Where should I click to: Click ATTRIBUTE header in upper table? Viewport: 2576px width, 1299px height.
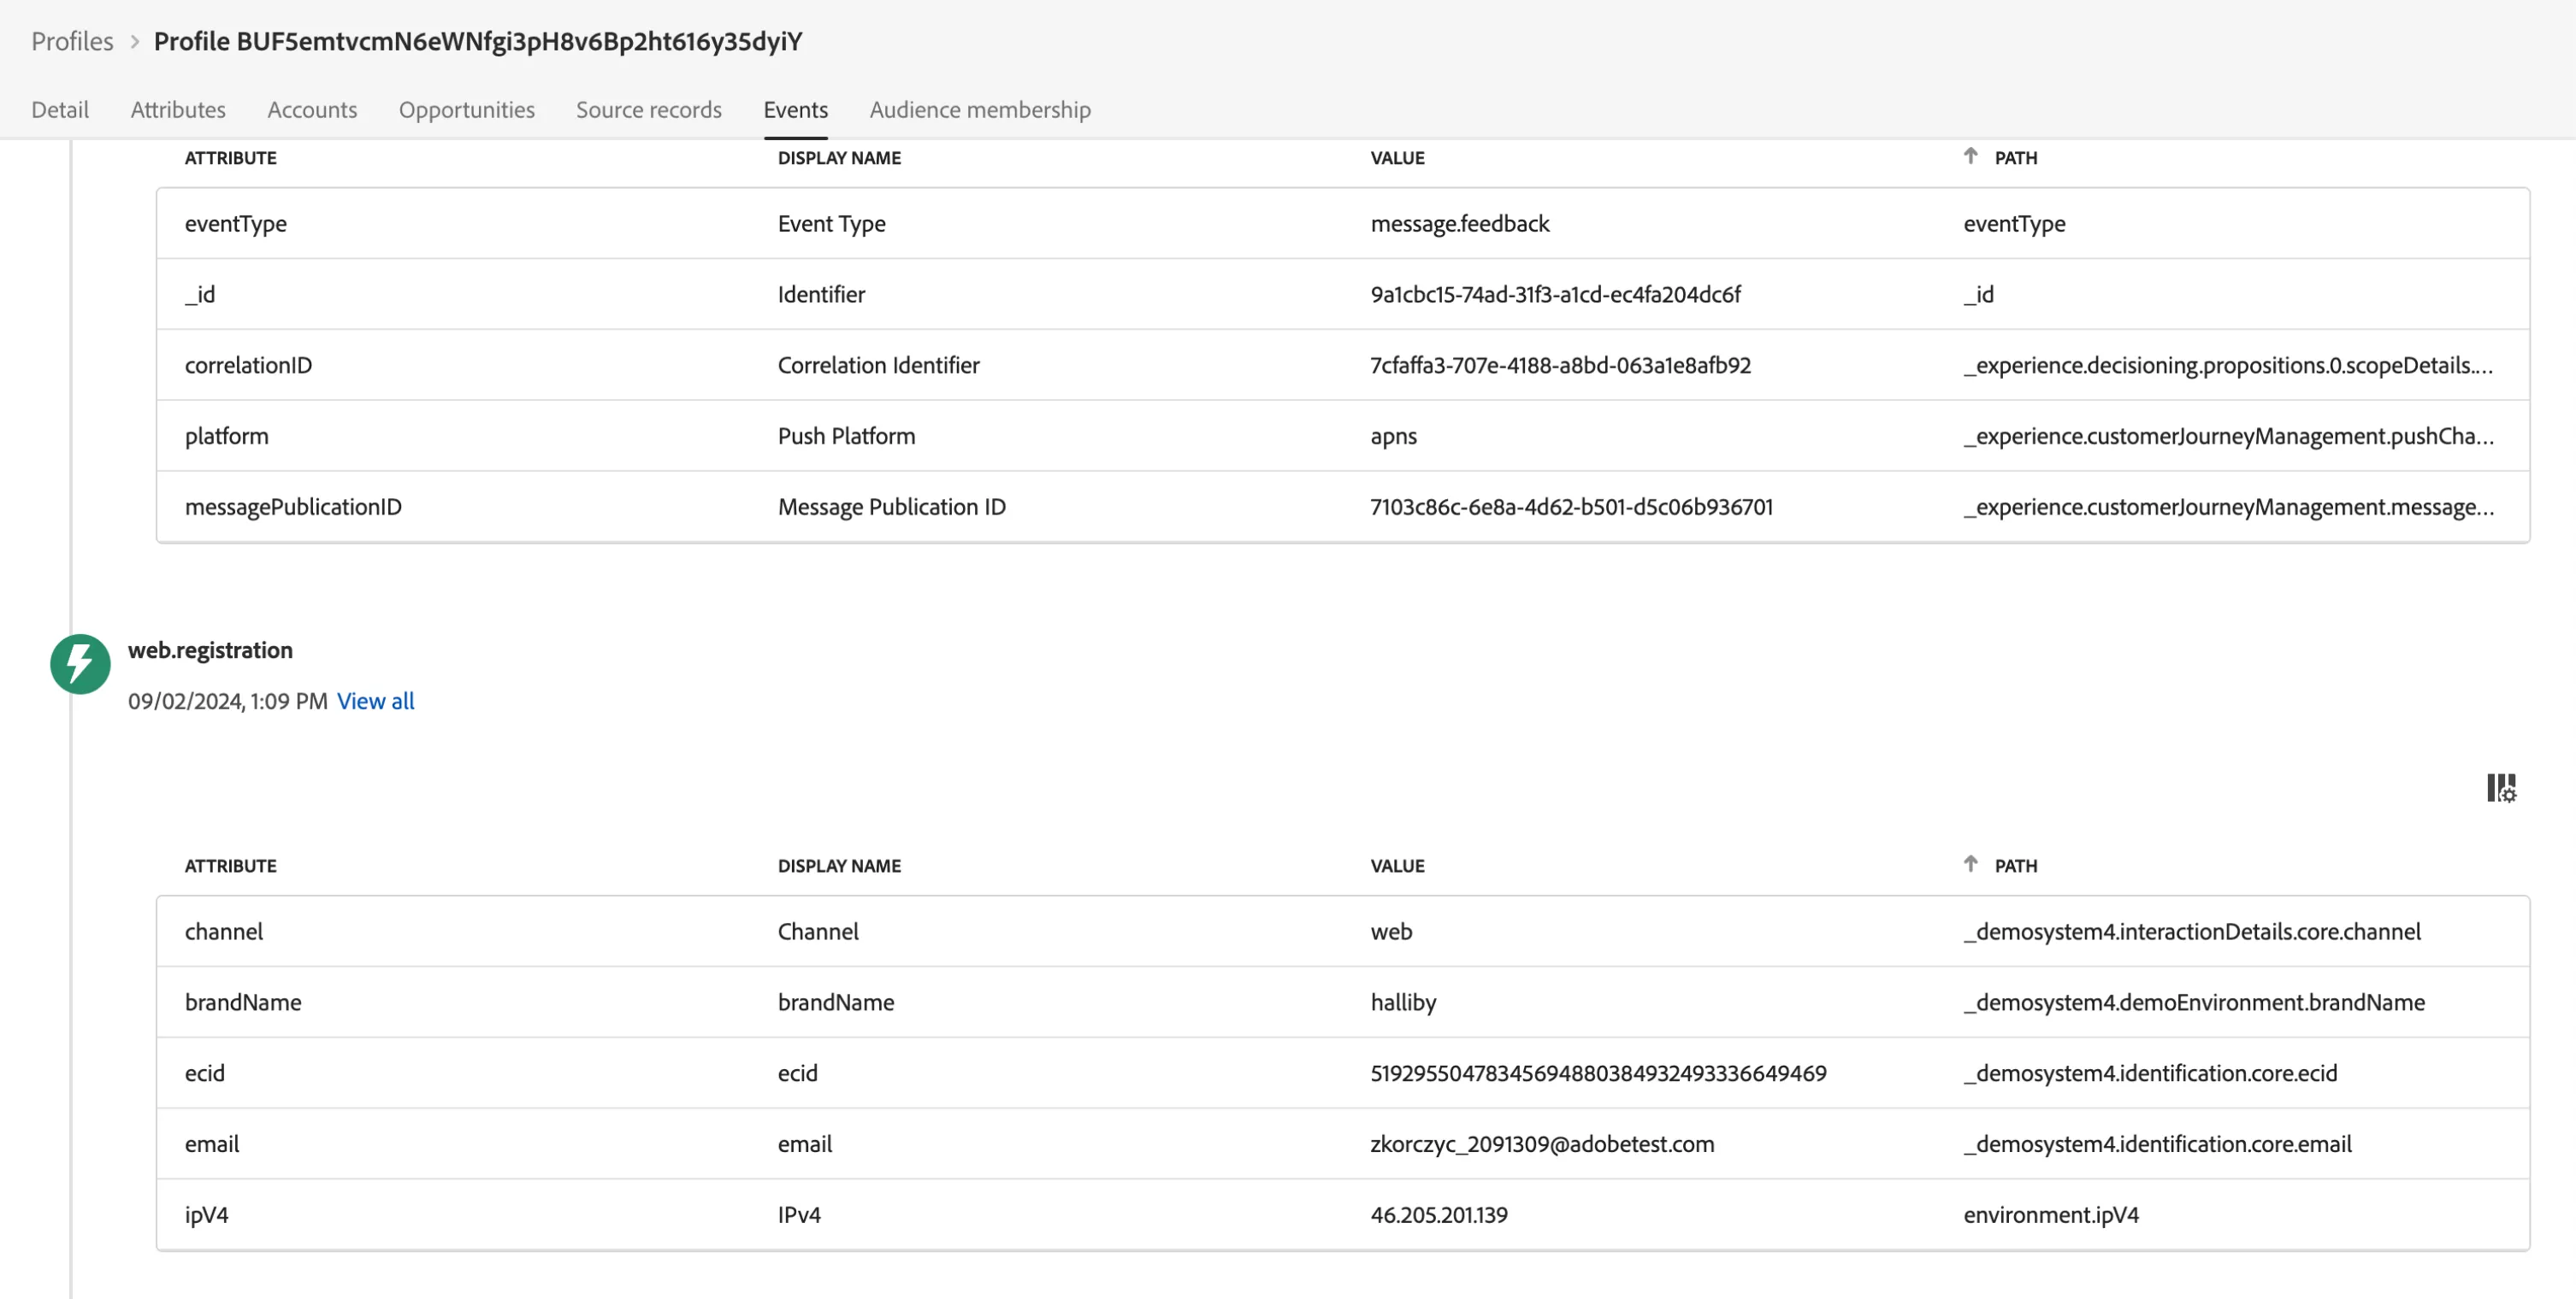click(230, 158)
